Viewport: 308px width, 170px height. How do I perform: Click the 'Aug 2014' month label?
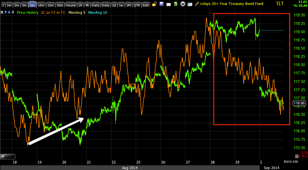coord(130,168)
